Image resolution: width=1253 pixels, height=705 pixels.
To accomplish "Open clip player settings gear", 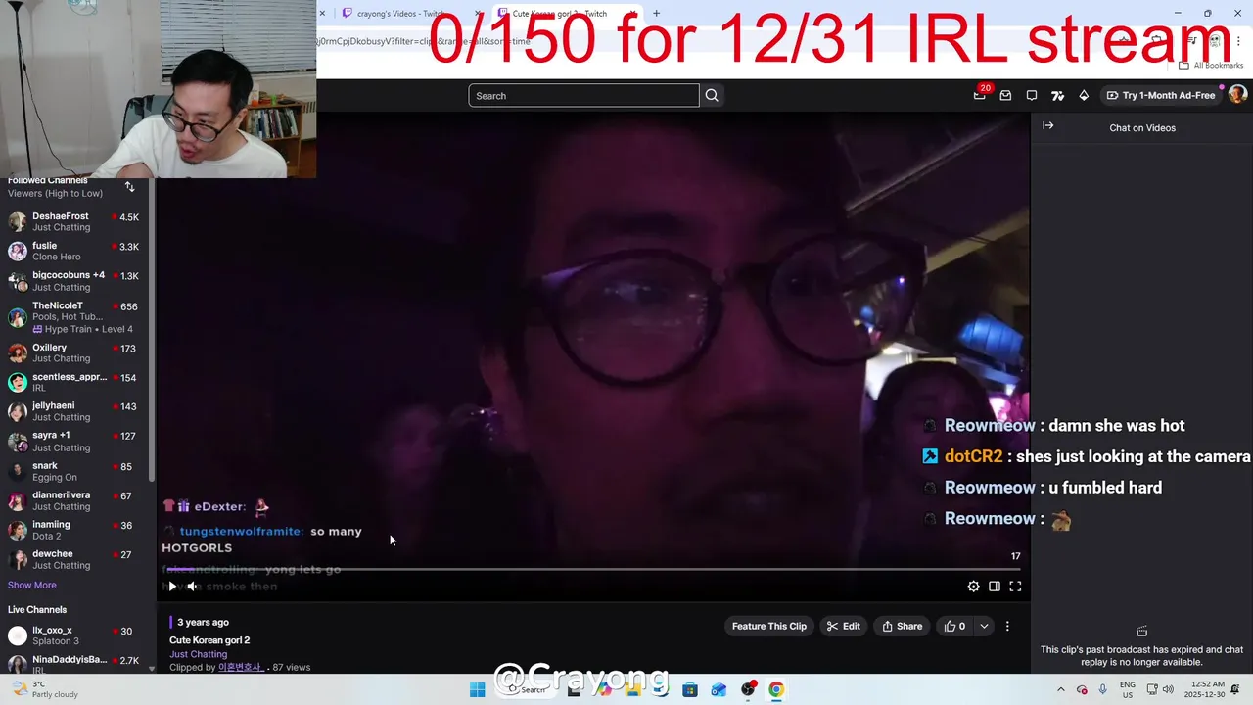I will (x=973, y=587).
